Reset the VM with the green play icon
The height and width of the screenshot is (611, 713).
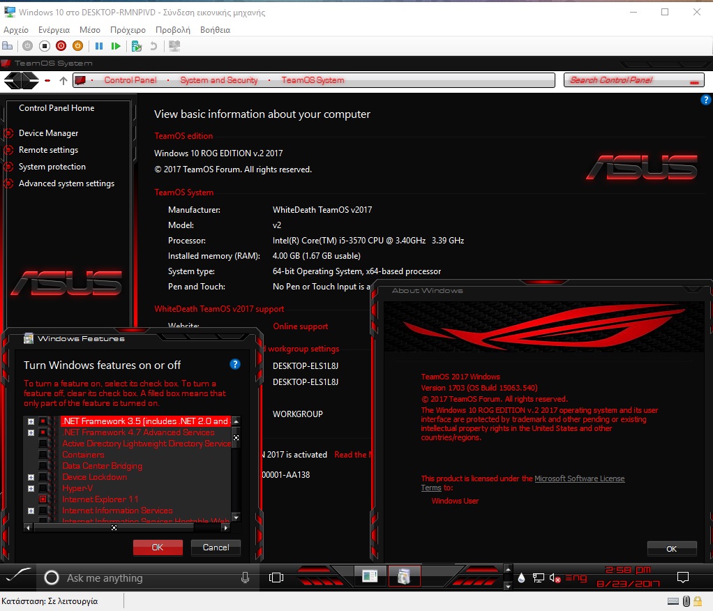click(x=116, y=46)
